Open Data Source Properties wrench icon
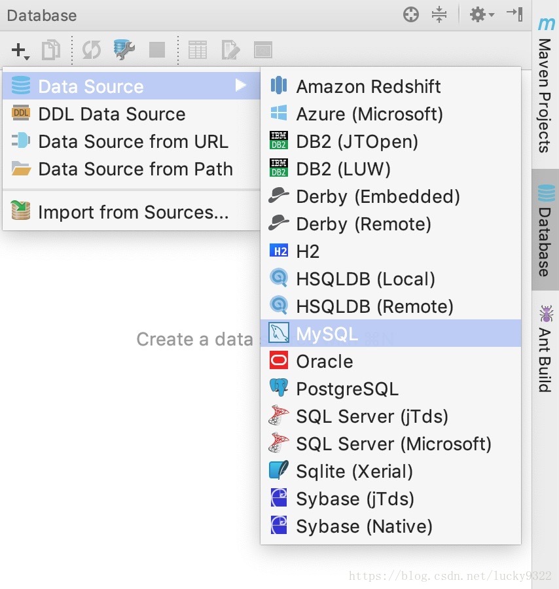This screenshot has width=559, height=589. [124, 50]
